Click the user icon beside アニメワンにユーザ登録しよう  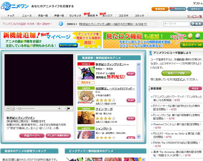(x=151, y=53)
